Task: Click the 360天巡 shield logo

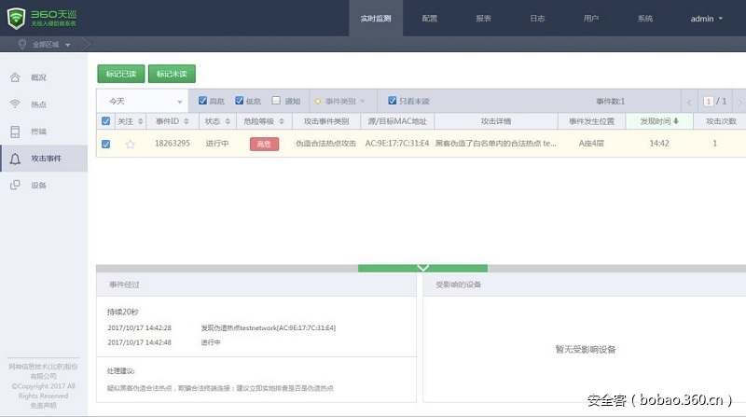Action: click(16, 18)
